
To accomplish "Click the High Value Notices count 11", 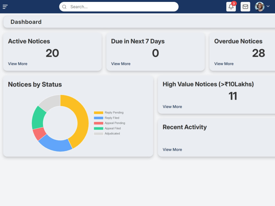I will pos(233,96).
